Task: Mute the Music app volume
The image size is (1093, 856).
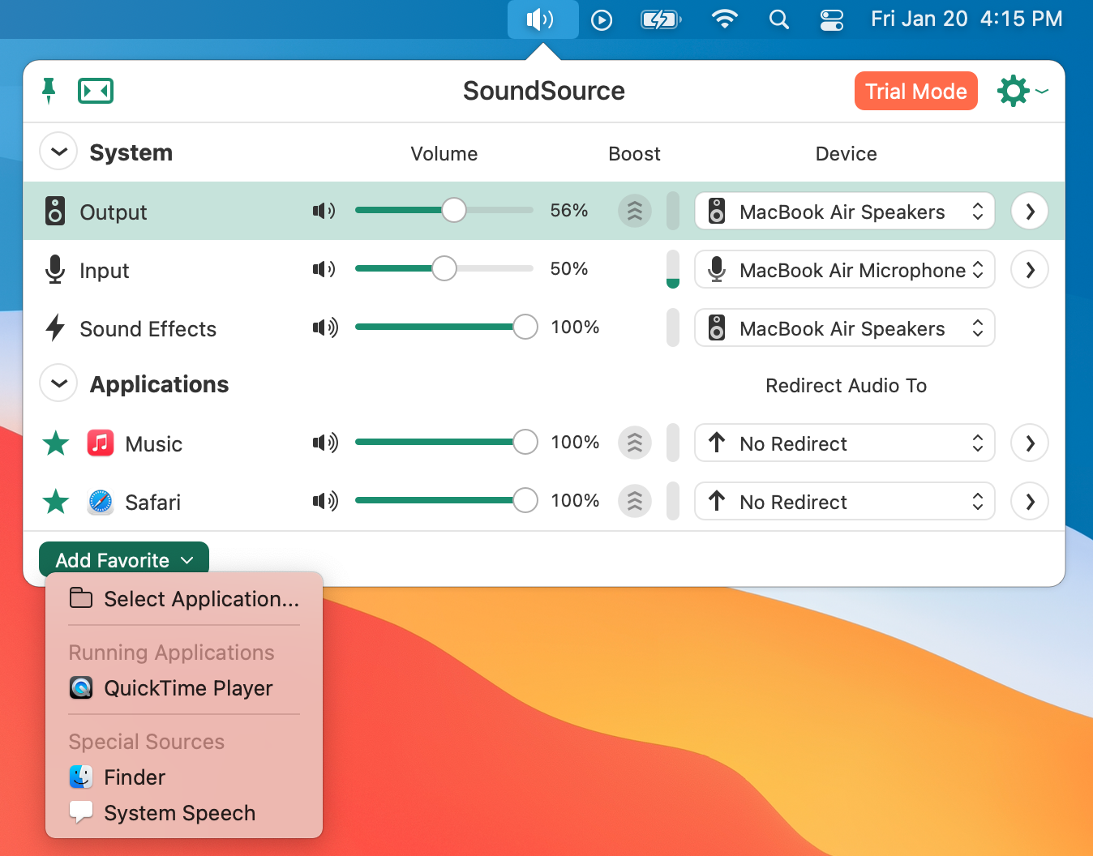Action: (x=325, y=443)
